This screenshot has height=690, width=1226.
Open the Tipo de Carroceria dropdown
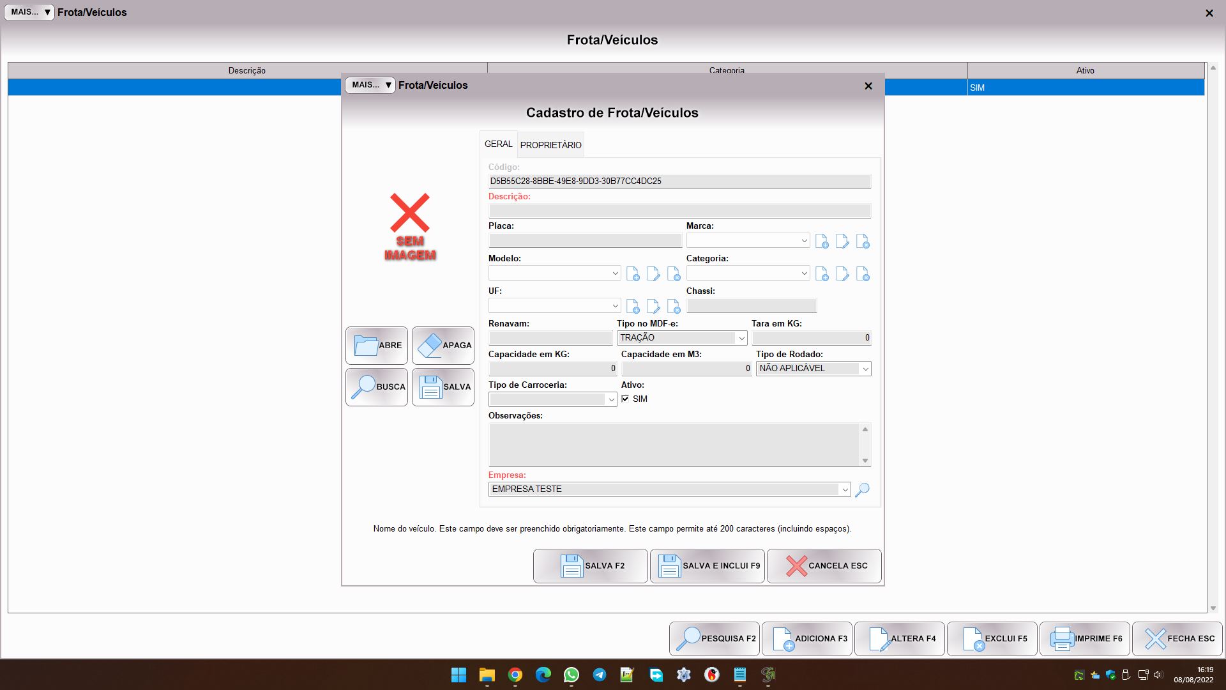click(x=611, y=399)
